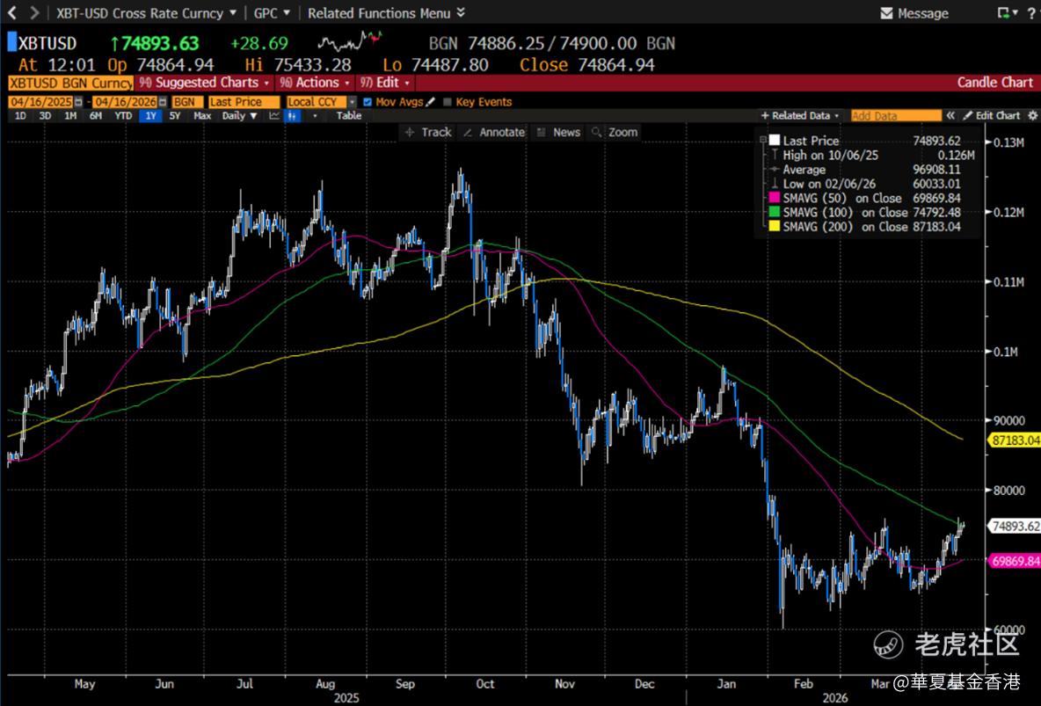Open start date calendar picker icon
This screenshot has height=706, width=1041.
click(78, 102)
